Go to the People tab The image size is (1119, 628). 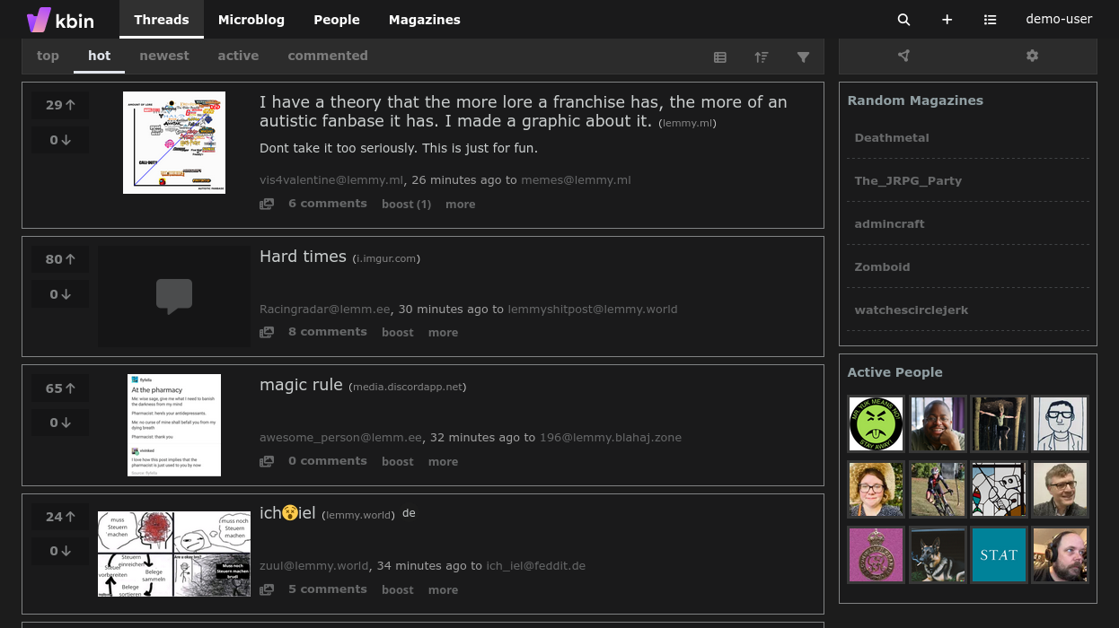pyautogui.click(x=337, y=20)
